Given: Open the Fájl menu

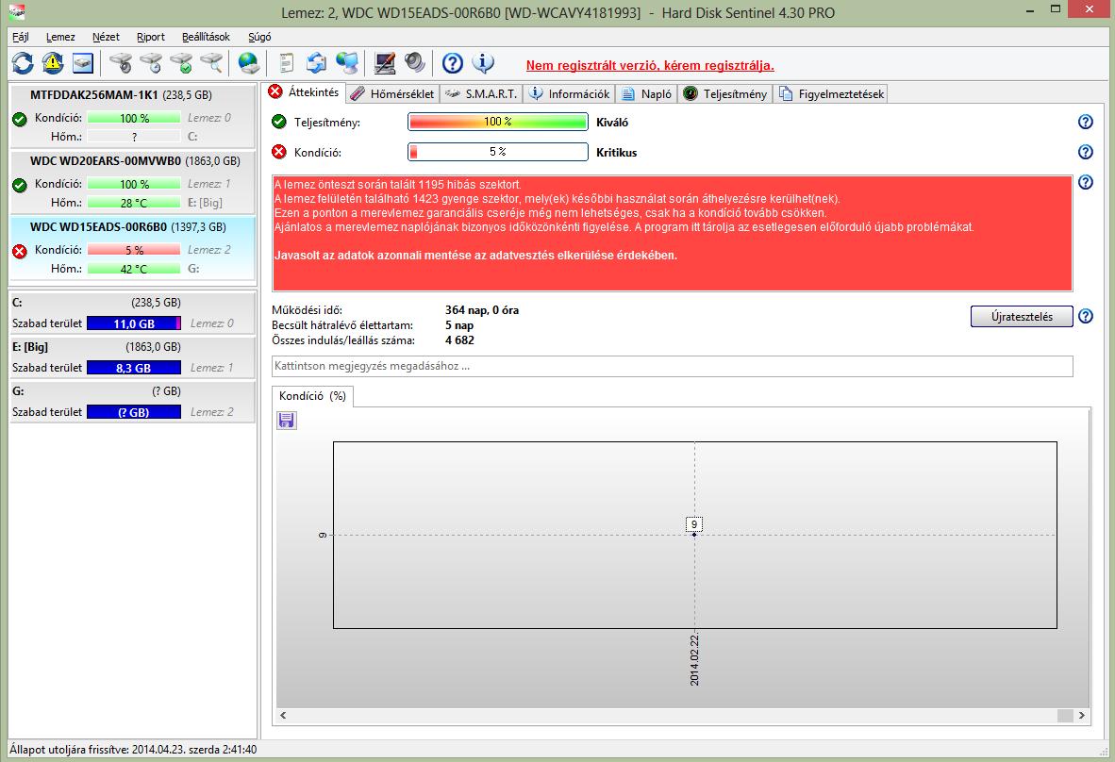Looking at the screenshot, I should coord(21,37).
